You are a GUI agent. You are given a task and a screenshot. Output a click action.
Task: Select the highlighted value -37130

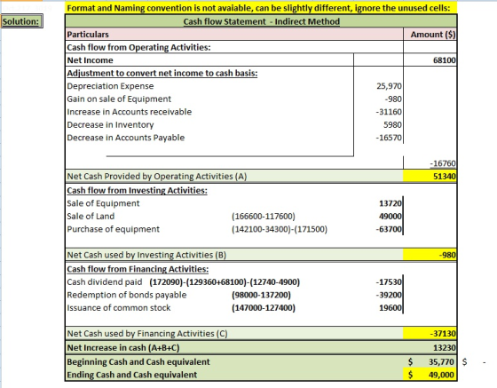(430, 334)
